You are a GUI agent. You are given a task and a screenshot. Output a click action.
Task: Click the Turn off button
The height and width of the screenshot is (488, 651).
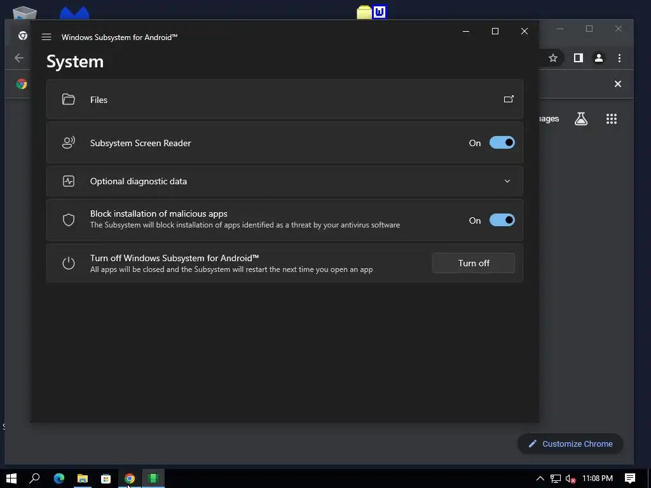(473, 263)
